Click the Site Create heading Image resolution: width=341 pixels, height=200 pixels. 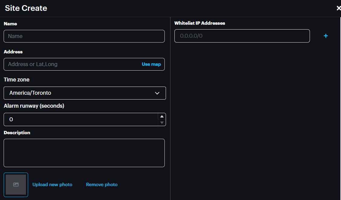click(26, 8)
